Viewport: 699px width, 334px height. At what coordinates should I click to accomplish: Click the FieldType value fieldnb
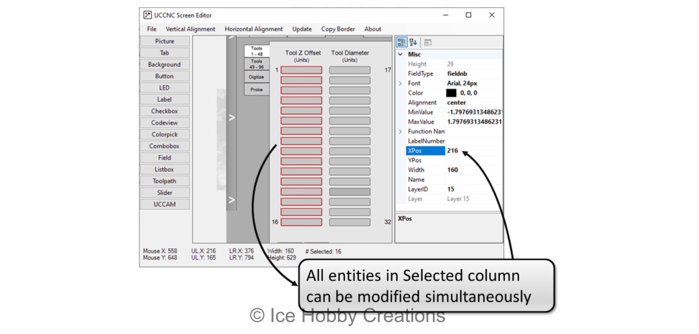[x=474, y=74]
